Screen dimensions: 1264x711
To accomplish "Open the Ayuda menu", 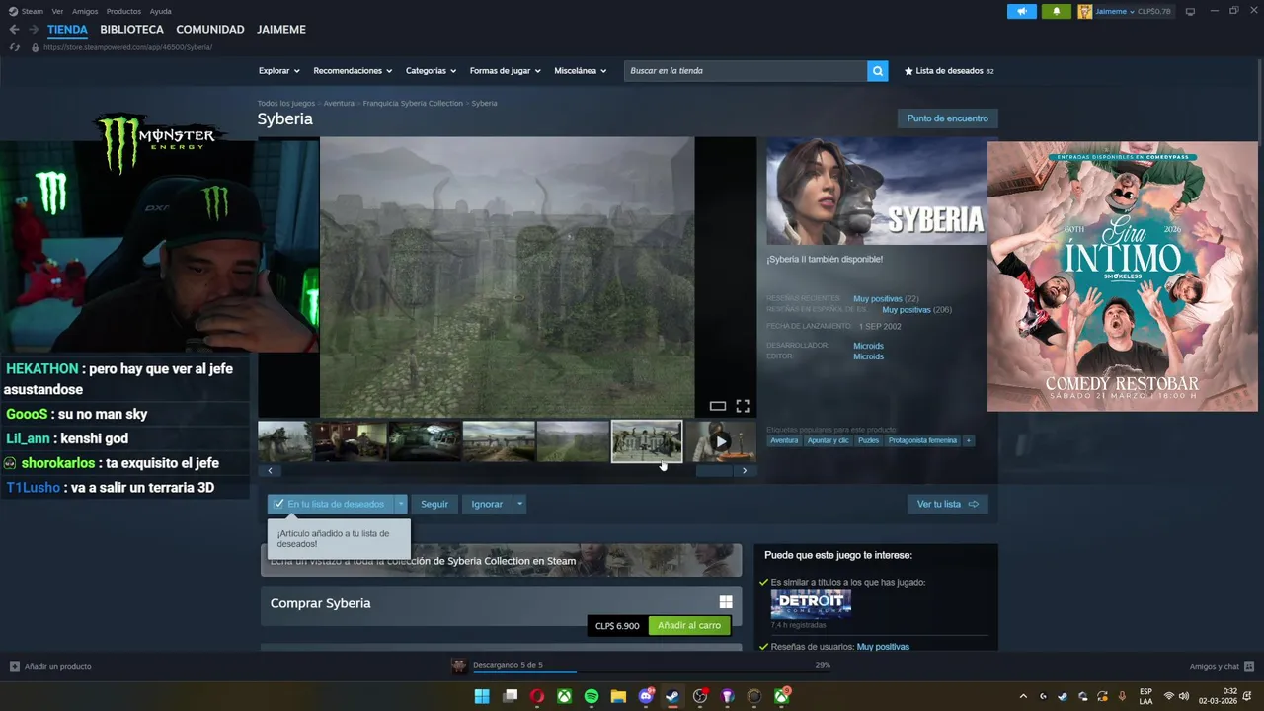I will [160, 11].
